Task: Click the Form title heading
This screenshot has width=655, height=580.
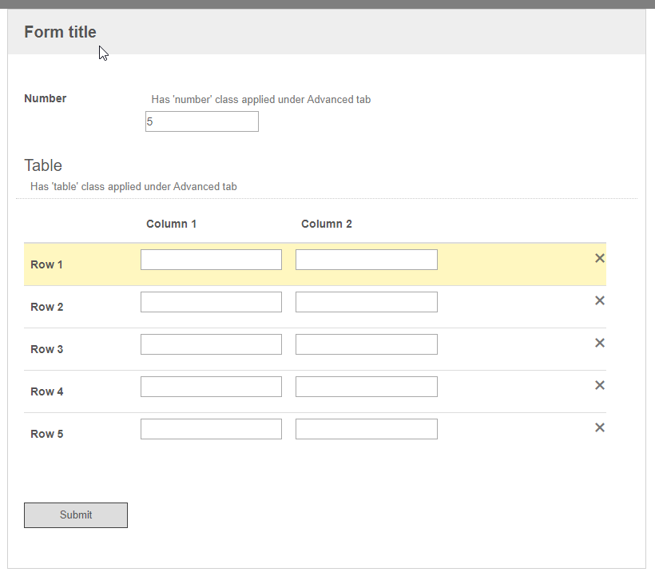Action: [60, 32]
